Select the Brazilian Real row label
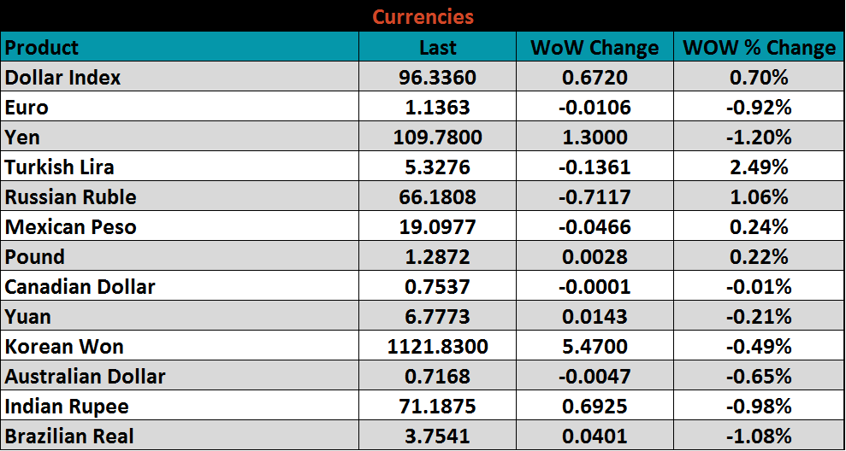The image size is (846, 451). [x=69, y=436]
